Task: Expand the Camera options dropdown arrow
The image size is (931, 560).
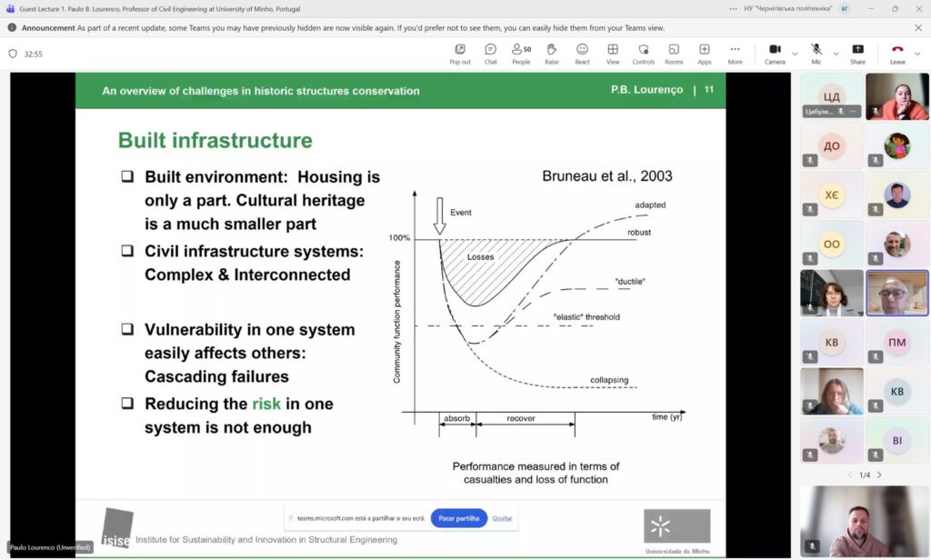Action: pos(795,54)
